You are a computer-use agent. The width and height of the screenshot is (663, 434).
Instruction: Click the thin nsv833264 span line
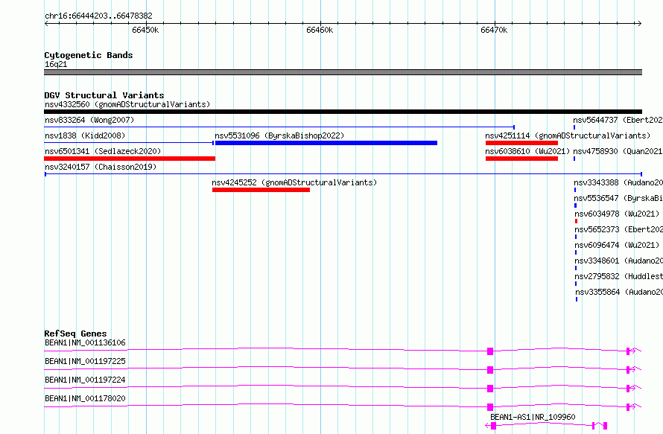tap(279, 127)
